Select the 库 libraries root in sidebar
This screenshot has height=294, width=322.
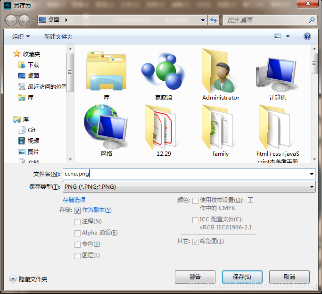21,119
